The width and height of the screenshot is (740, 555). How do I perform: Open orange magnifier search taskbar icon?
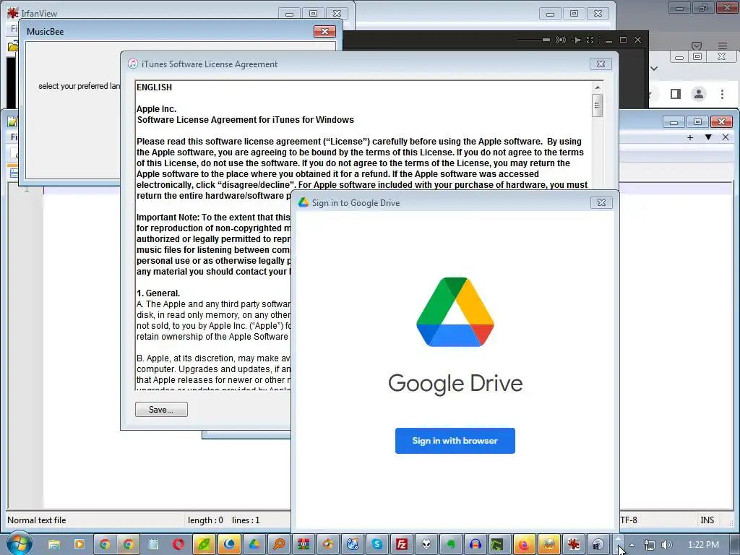point(279,545)
